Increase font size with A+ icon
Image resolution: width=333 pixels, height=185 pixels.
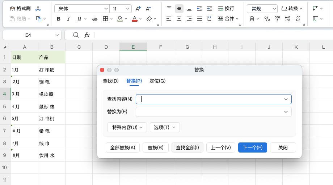pos(138,9)
